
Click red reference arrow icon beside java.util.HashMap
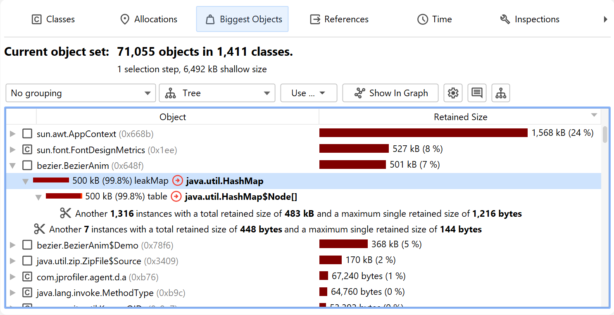point(177,181)
